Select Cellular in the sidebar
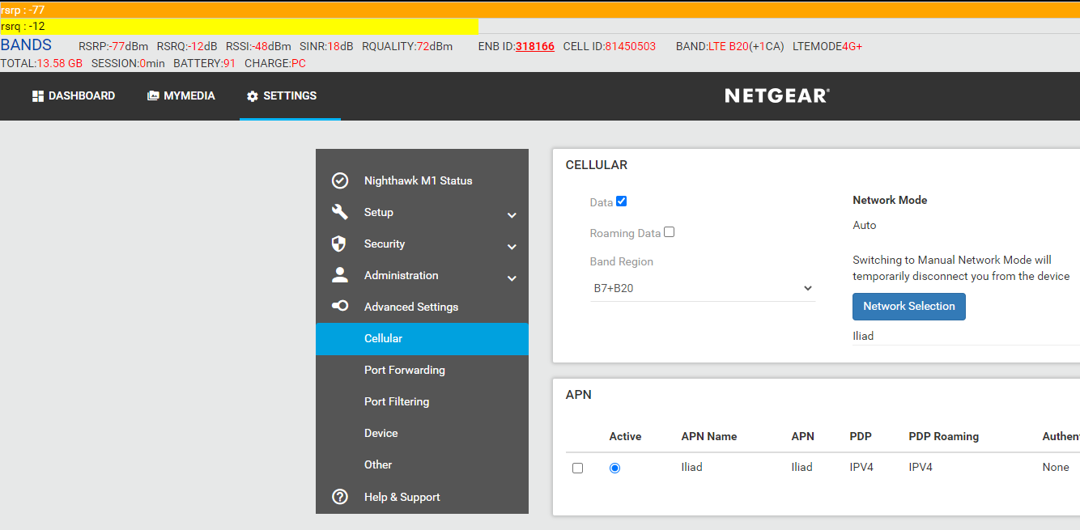This screenshot has height=530, width=1080. pos(422,338)
